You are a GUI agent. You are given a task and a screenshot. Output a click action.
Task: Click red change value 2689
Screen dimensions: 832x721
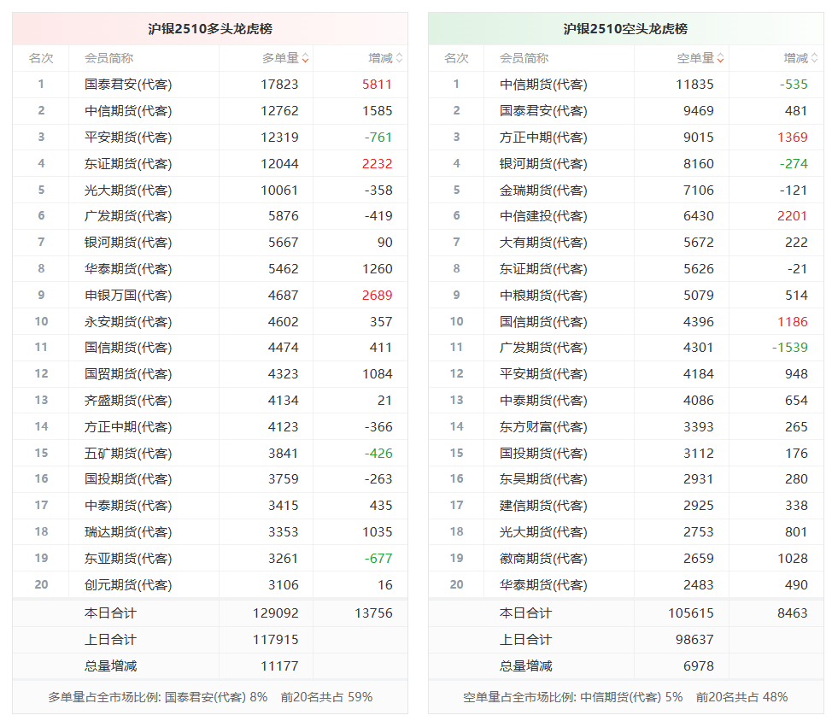(x=378, y=296)
